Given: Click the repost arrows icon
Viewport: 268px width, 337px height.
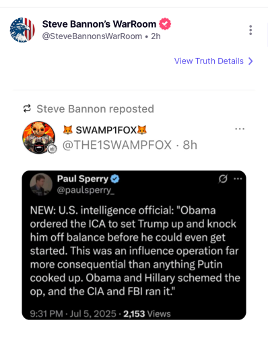Looking at the screenshot, I should pyautogui.click(x=27, y=109).
